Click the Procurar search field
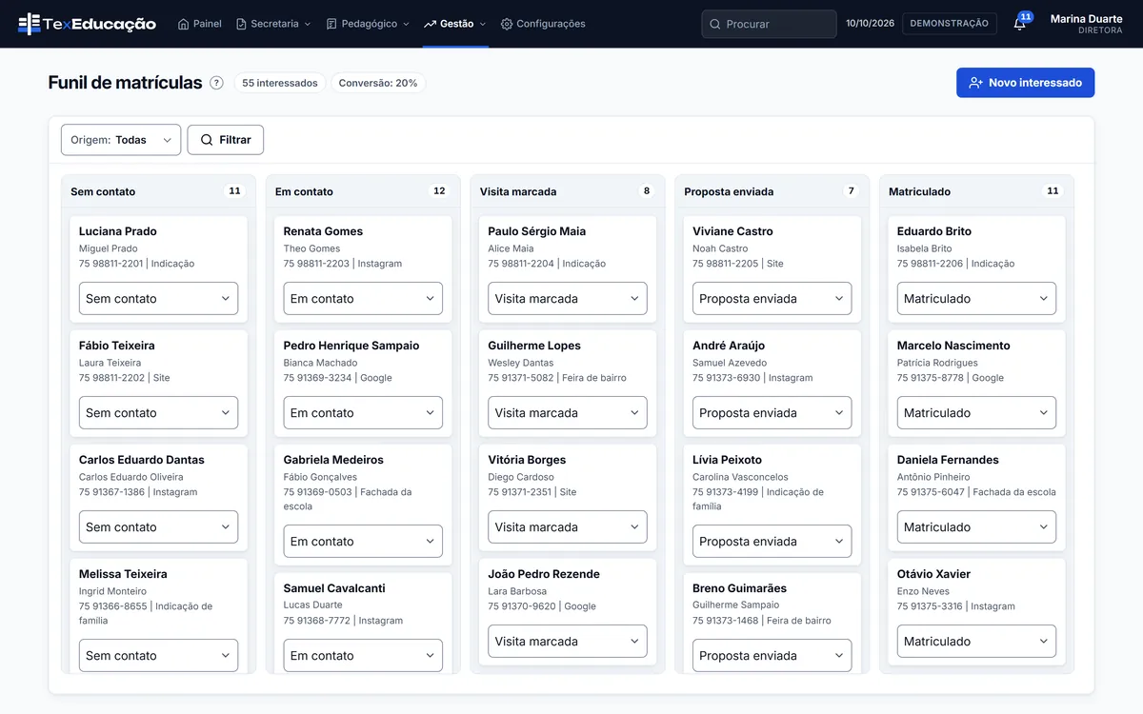This screenshot has height=714, width=1143. [769, 24]
